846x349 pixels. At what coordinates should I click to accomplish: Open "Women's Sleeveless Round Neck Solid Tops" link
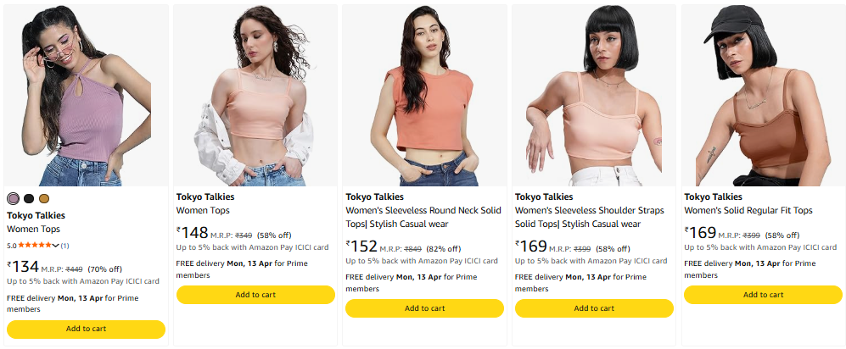[x=423, y=217]
